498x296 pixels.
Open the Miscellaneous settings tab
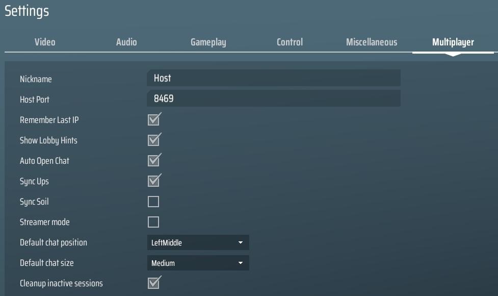tap(371, 42)
